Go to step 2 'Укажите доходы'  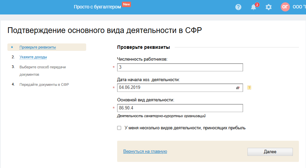tap(33, 57)
